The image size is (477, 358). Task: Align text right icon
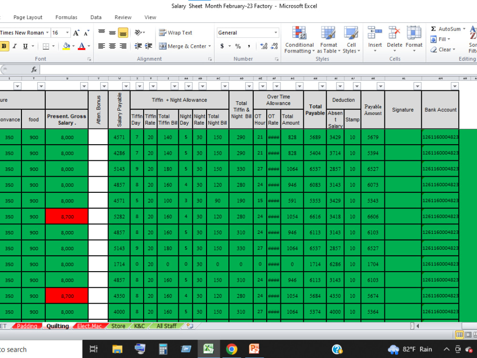(123, 46)
